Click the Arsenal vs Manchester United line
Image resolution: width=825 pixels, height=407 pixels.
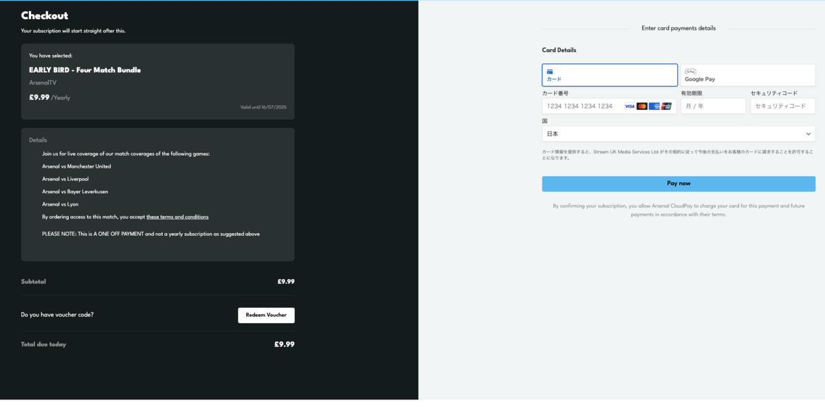click(x=76, y=166)
